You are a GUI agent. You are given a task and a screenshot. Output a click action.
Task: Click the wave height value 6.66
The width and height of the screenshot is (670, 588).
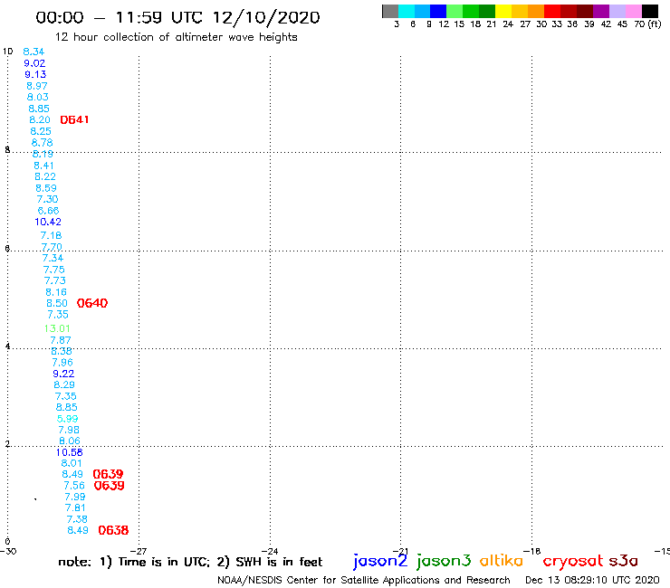click(48, 211)
